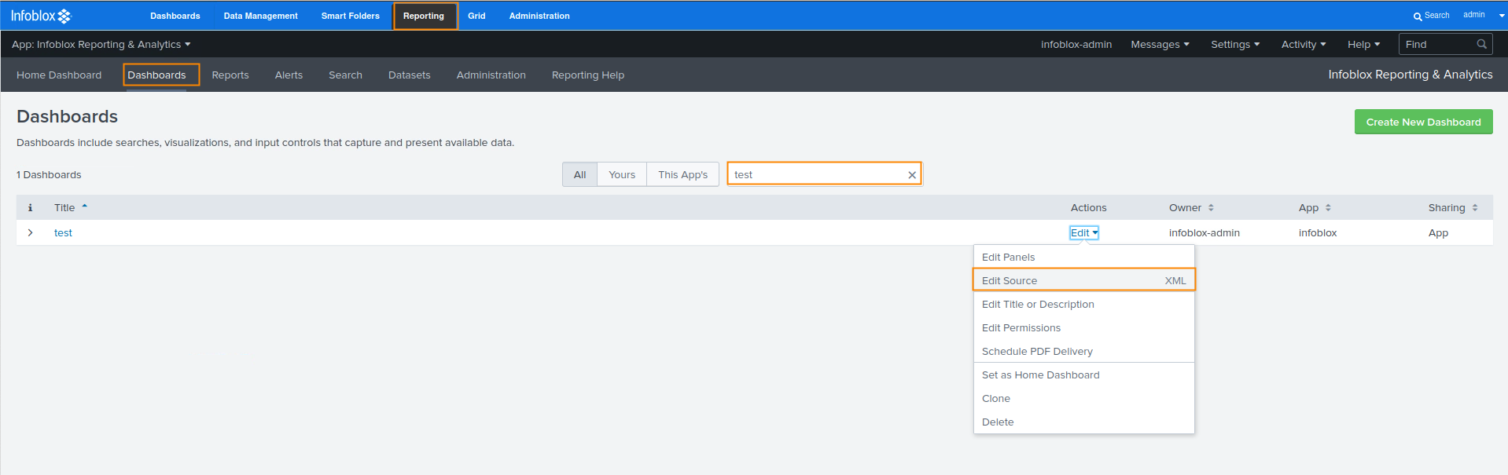The width and height of the screenshot is (1508, 475).
Task: Choose Edit Title or Description
Action: pyautogui.click(x=1084, y=305)
